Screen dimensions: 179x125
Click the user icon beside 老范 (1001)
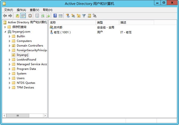coord(52,32)
